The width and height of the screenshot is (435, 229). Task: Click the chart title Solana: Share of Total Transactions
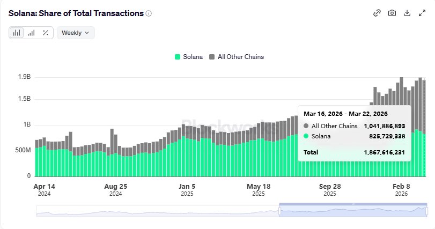[76, 13]
